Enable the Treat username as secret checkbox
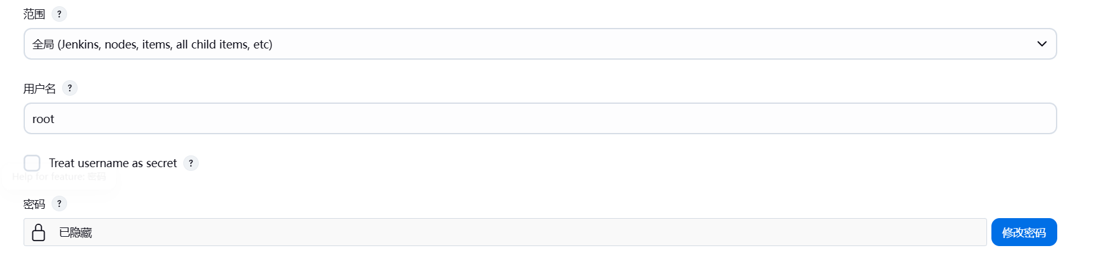Screen dimensions: 1097x261 point(32,163)
